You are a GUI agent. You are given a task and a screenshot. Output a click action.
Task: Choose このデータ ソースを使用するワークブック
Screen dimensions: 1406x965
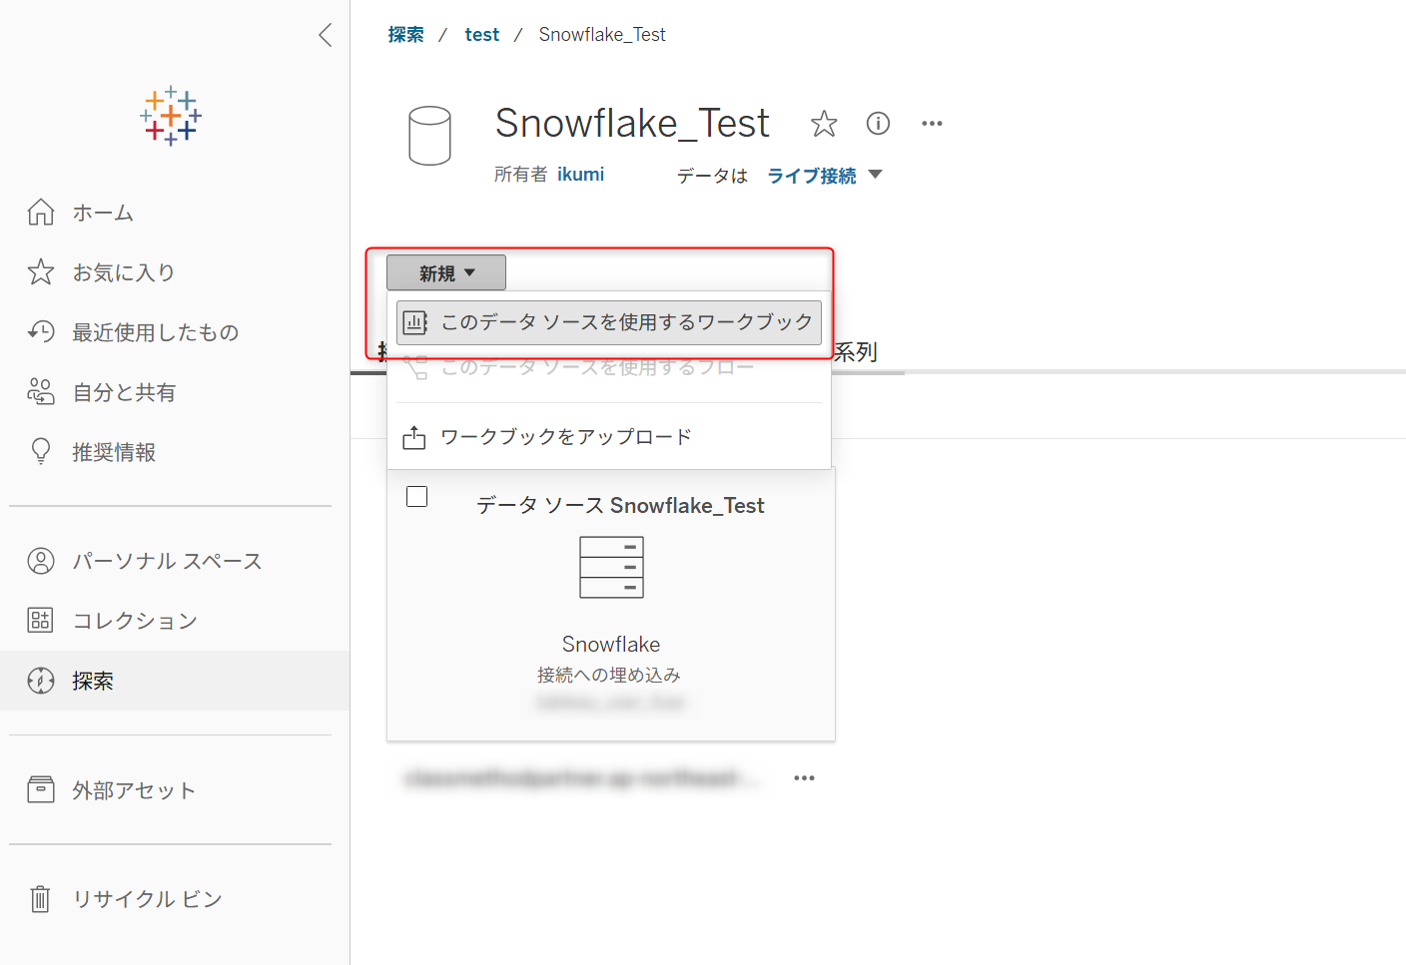609,322
